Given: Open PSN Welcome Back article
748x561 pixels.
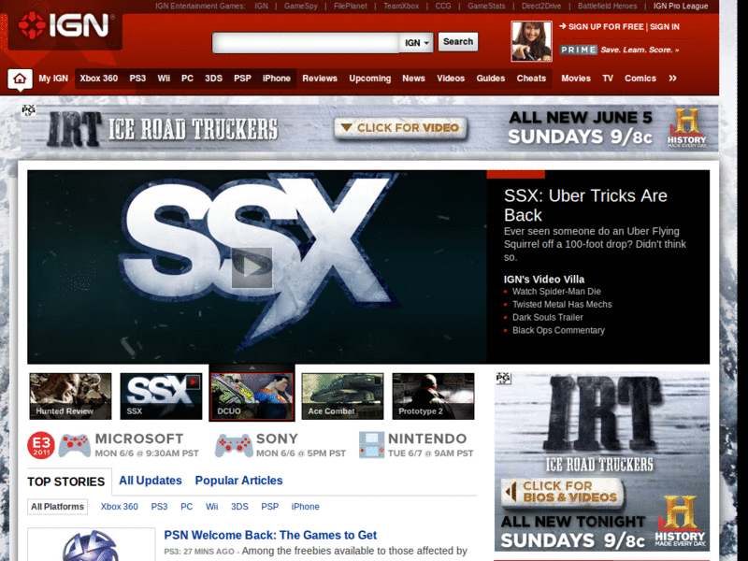Looking at the screenshot, I should [270, 535].
